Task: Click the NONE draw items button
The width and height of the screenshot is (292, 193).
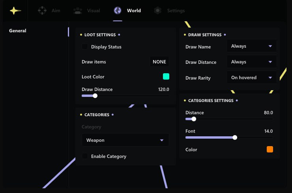Action: (159, 62)
